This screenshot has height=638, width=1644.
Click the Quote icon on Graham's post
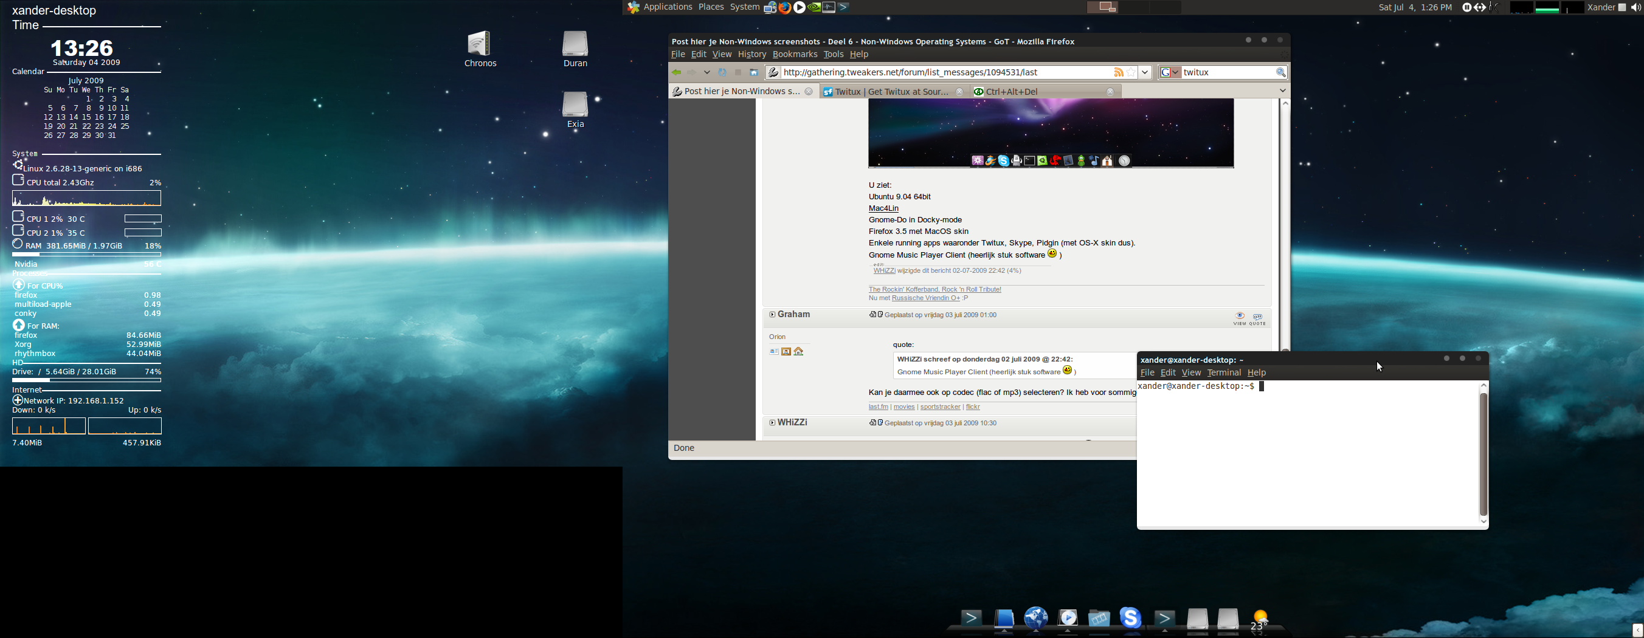pos(1257,319)
